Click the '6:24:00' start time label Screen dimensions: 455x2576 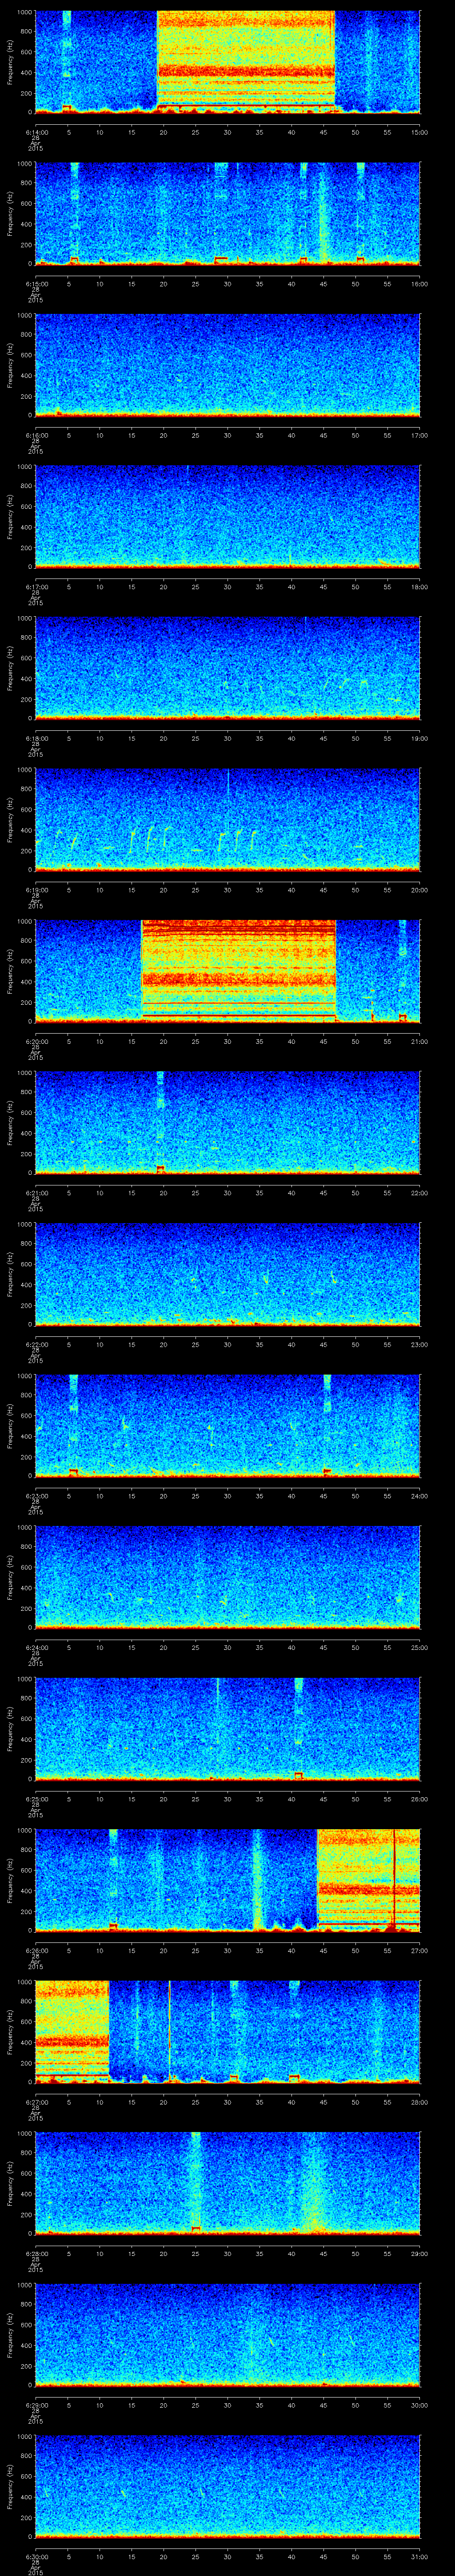coord(36,1647)
